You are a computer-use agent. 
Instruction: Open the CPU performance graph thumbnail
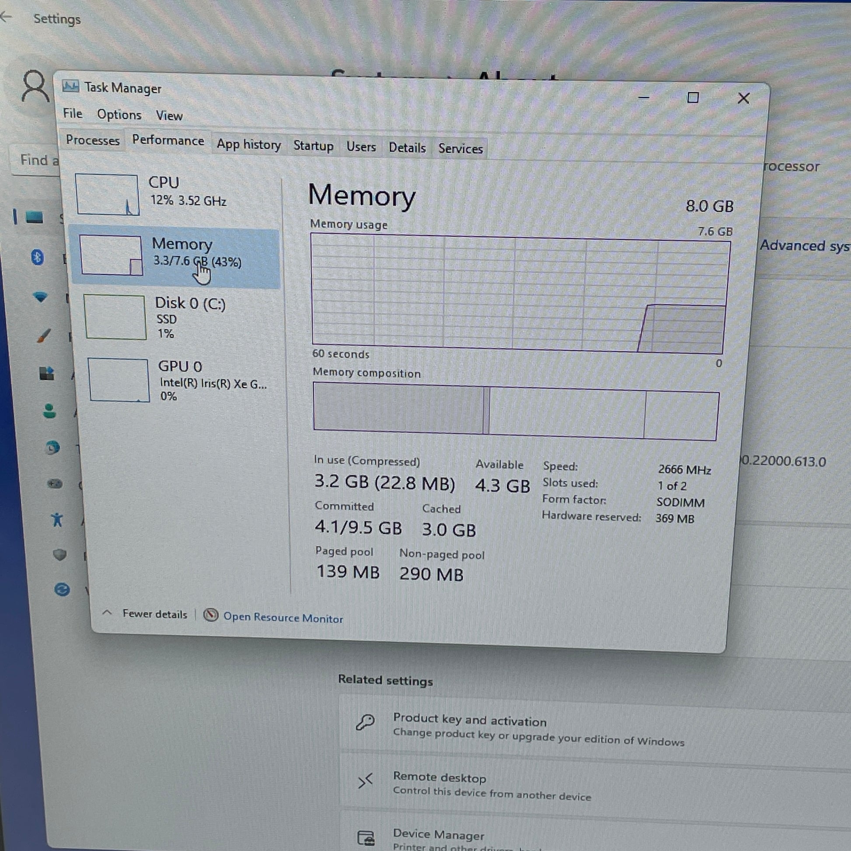[107, 194]
